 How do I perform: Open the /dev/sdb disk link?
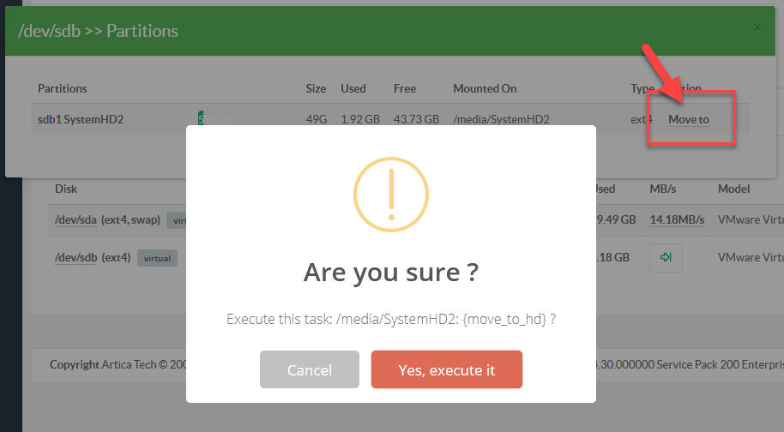[x=76, y=257]
